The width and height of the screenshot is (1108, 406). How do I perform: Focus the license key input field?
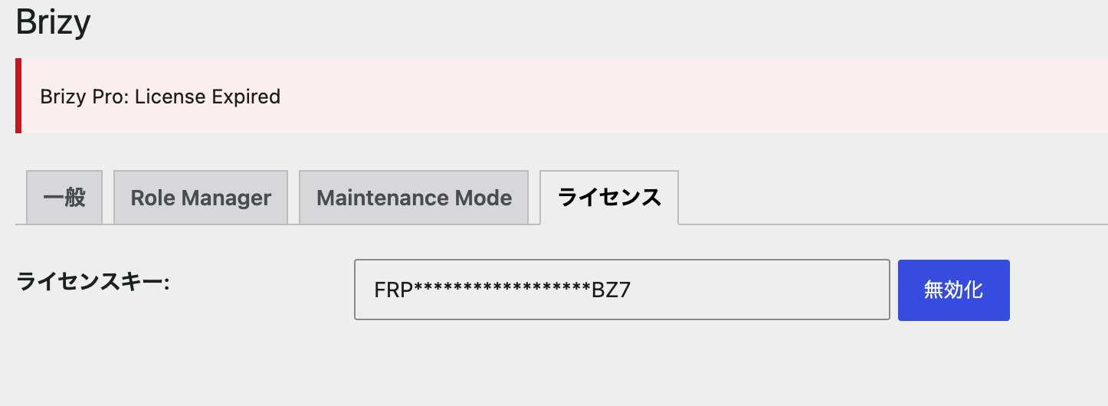click(x=621, y=290)
